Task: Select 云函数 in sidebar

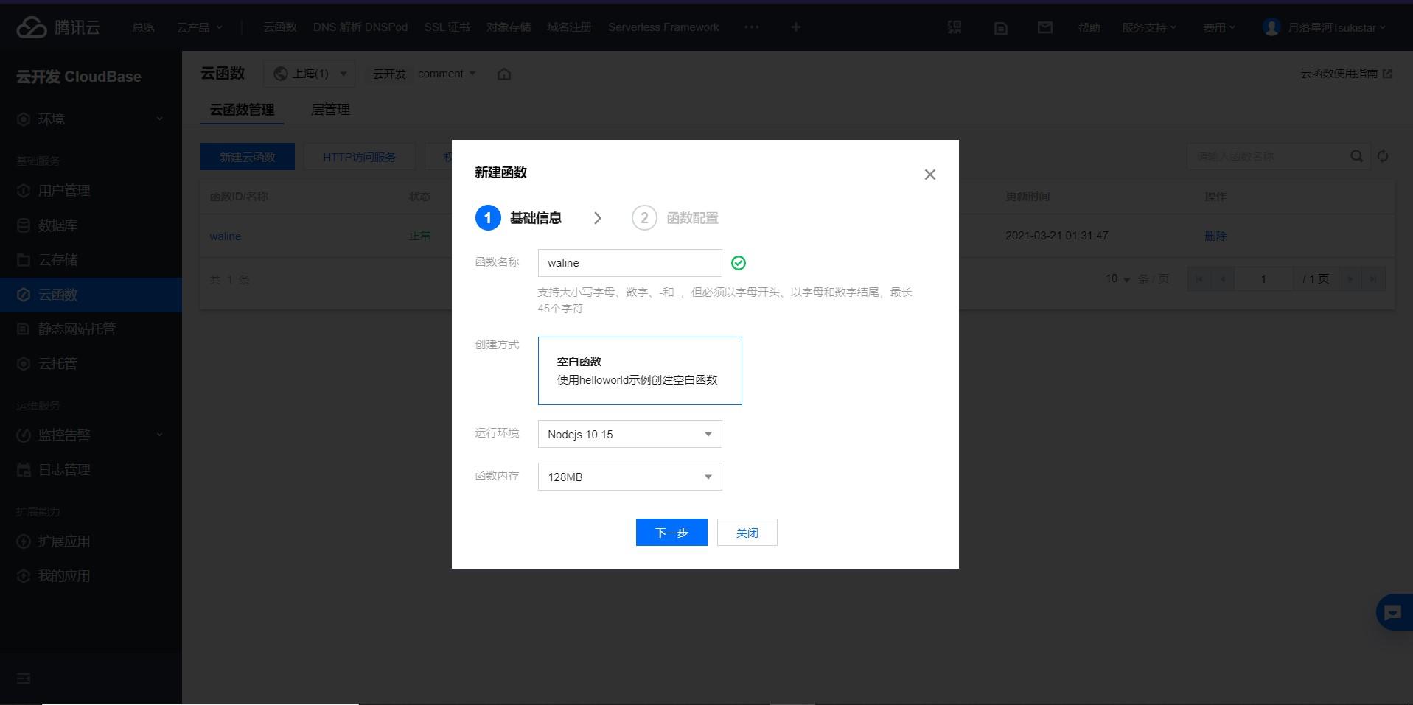Action: [x=91, y=295]
